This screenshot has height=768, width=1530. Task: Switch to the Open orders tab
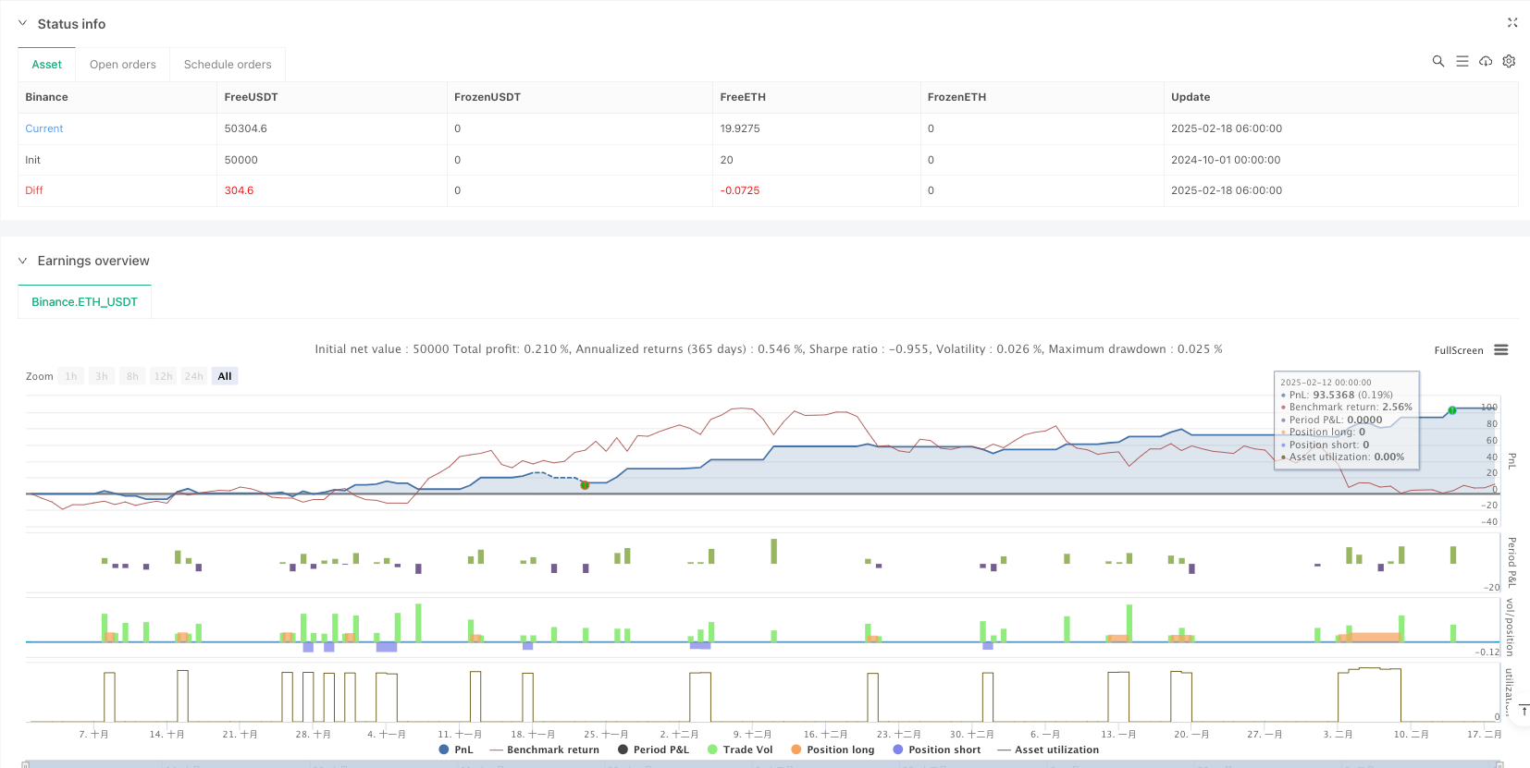(x=122, y=65)
